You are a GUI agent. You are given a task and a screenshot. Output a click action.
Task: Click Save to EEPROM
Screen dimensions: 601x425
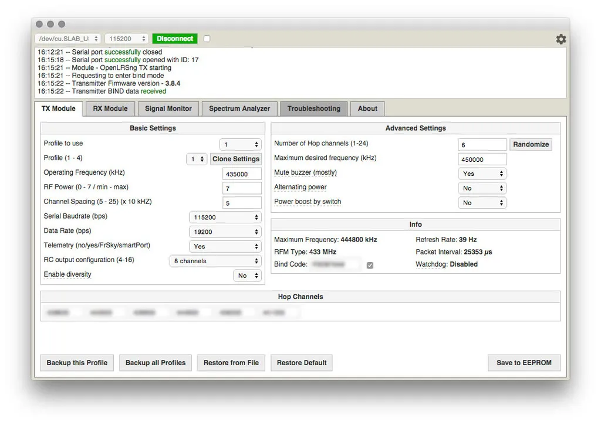524,363
